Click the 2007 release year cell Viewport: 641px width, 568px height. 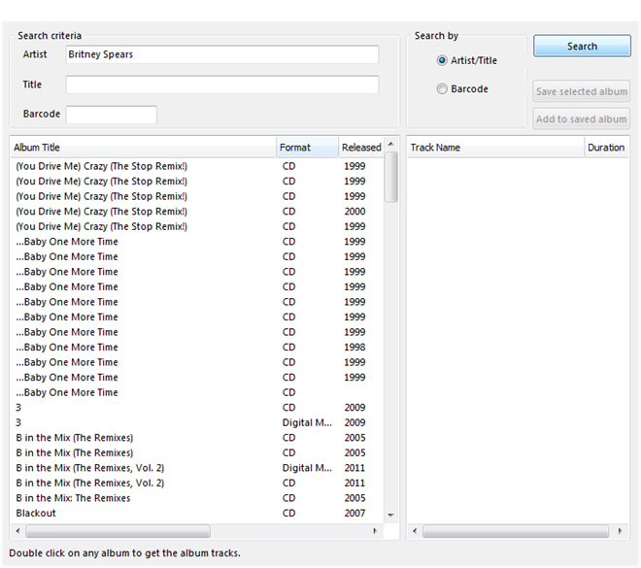[354, 513]
